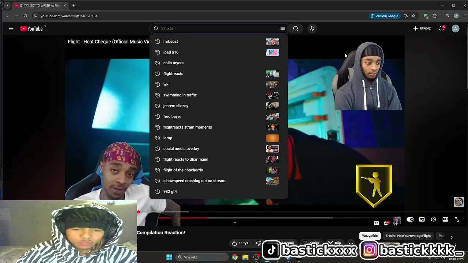Open Chrome profile avatar dropdown
The width and height of the screenshot is (468, 263).
[456, 16]
